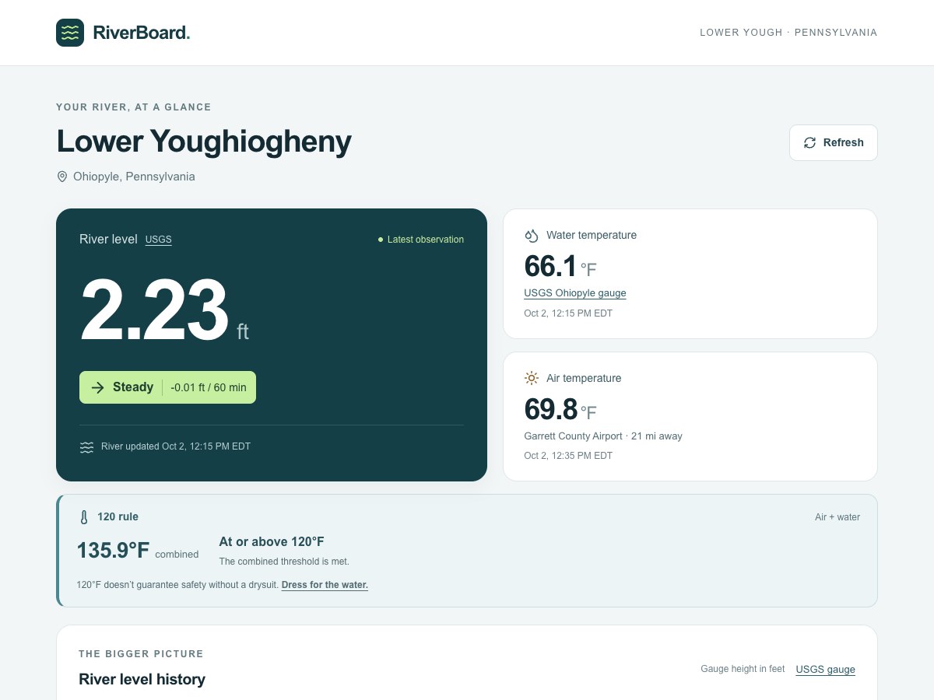
Task: Click the waves icon beside River updated
Action: [86, 447]
